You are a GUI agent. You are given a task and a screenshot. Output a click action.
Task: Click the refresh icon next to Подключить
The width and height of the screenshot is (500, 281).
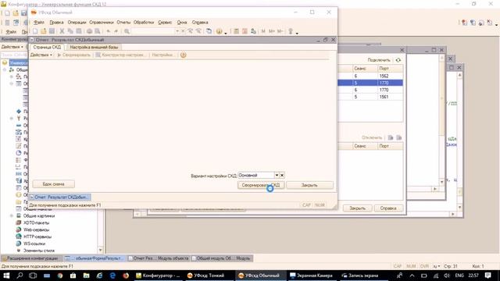398,60
